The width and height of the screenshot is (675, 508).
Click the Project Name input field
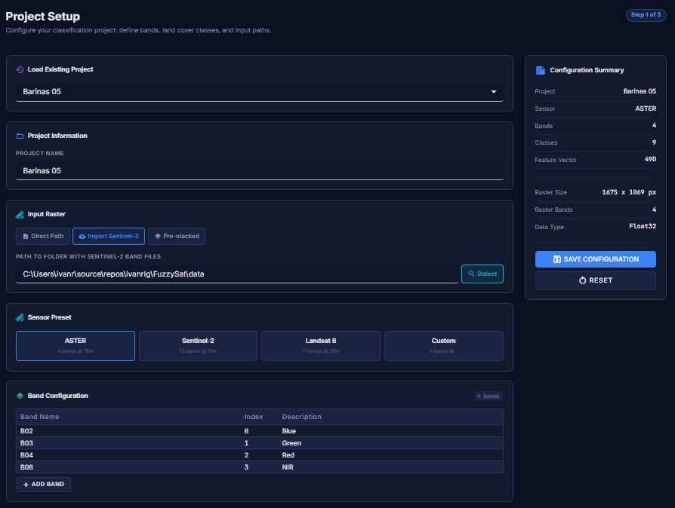[x=259, y=171]
